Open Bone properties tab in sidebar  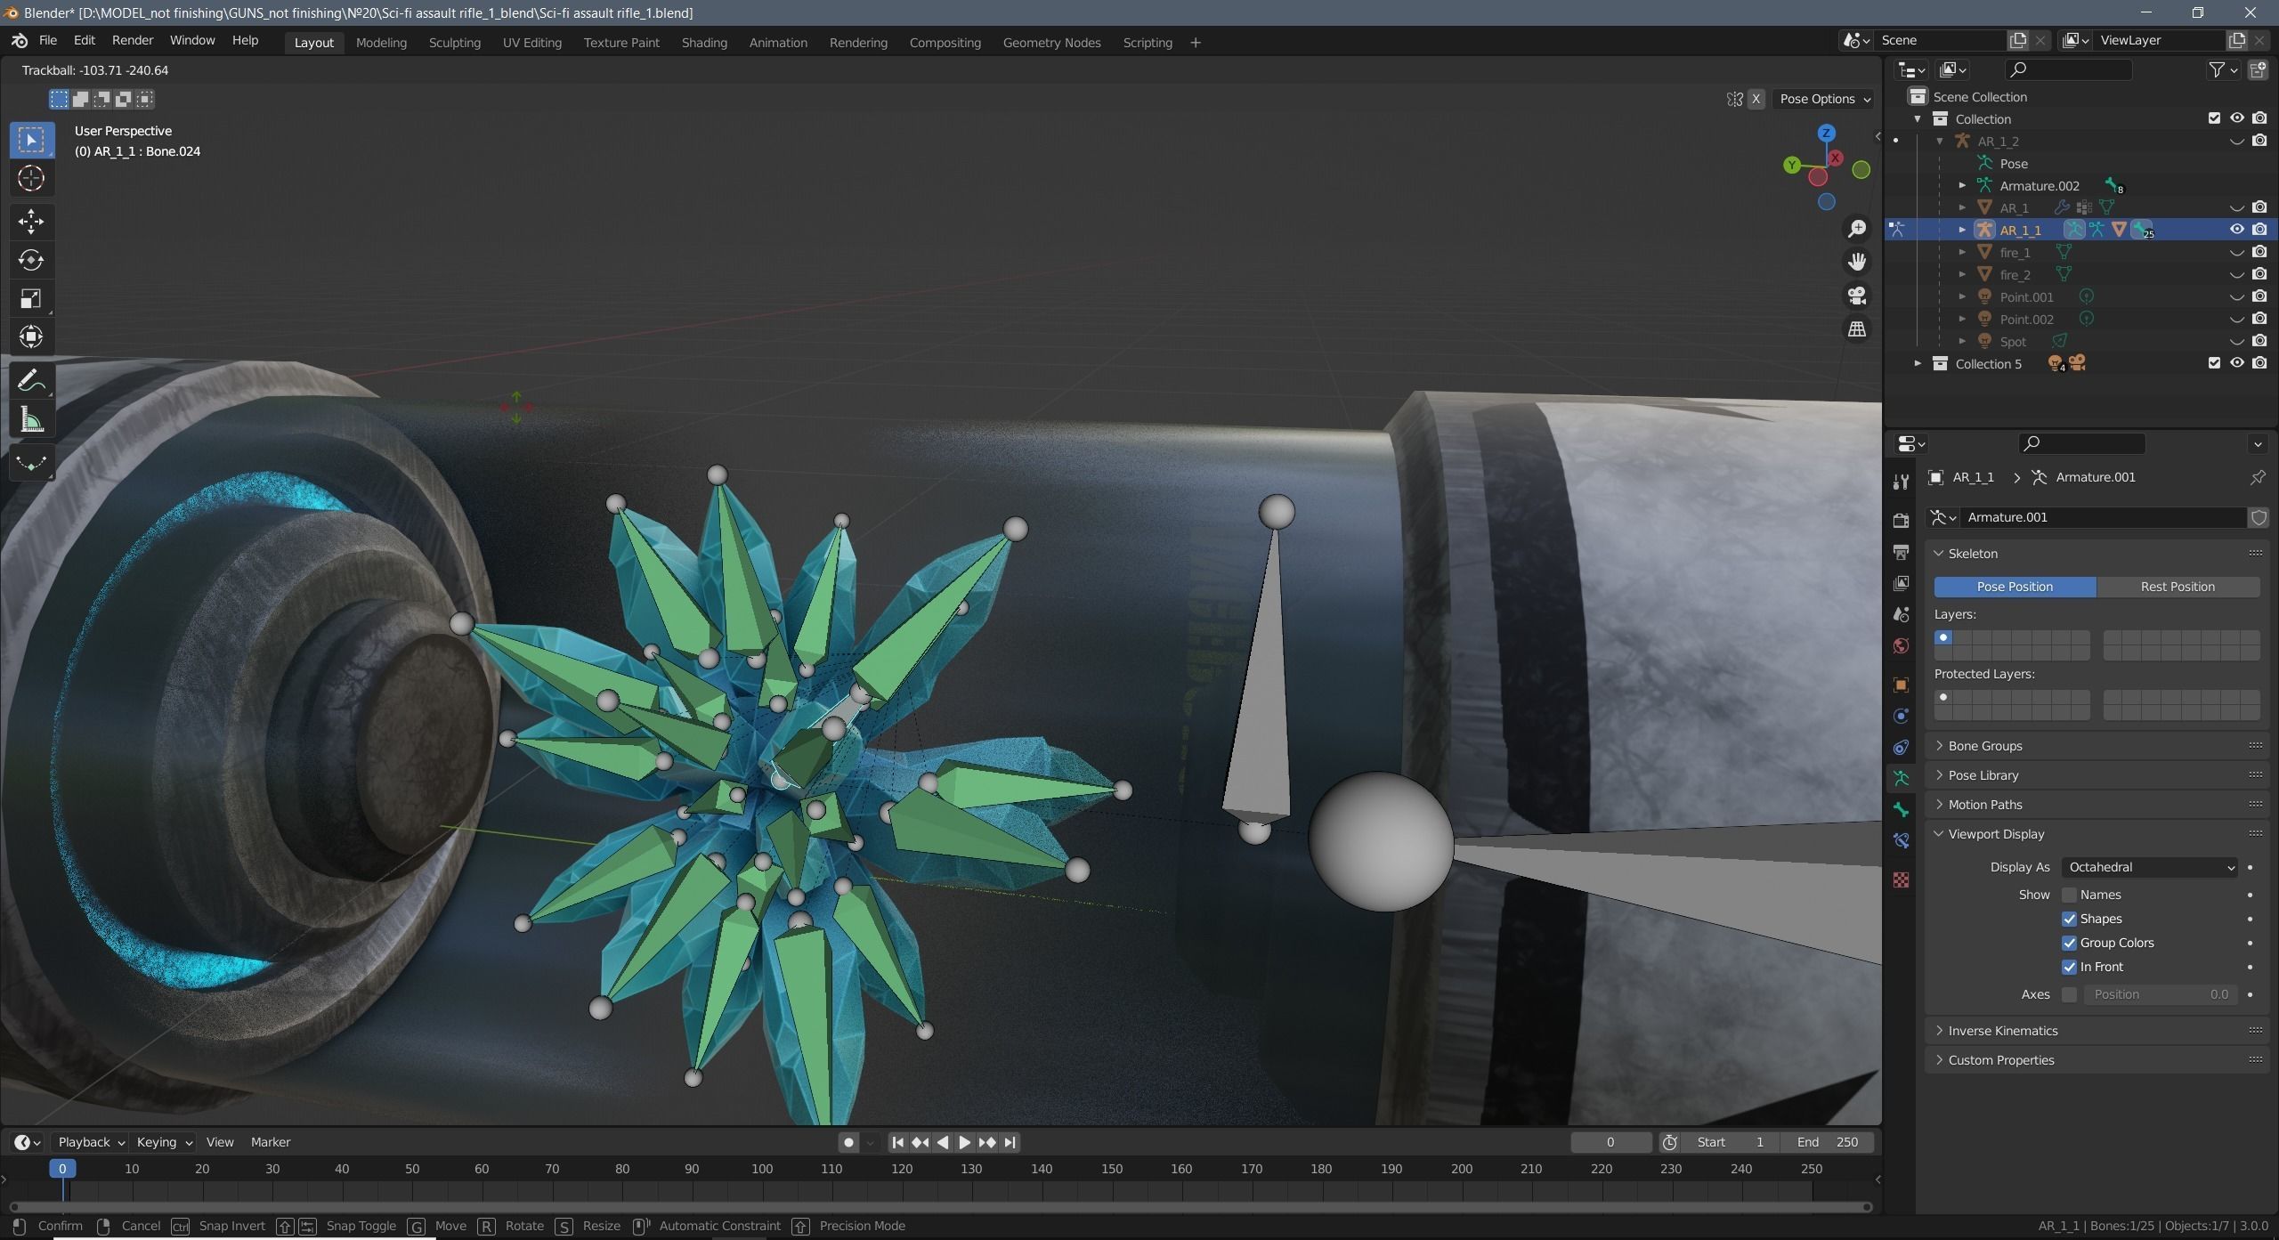pyautogui.click(x=1902, y=809)
